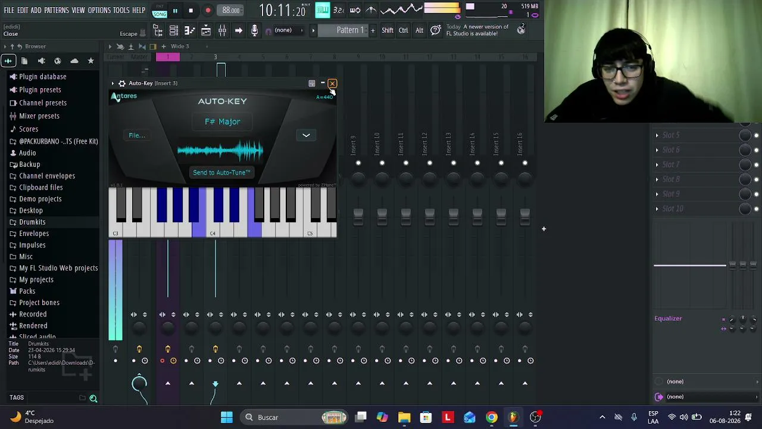Click the F# Major key display
Viewport: 762px width, 429px height.
[x=223, y=122]
